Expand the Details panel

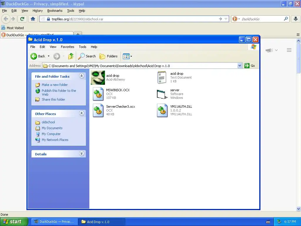point(82,154)
